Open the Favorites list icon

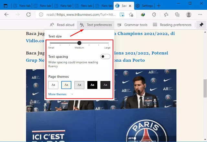166,15
